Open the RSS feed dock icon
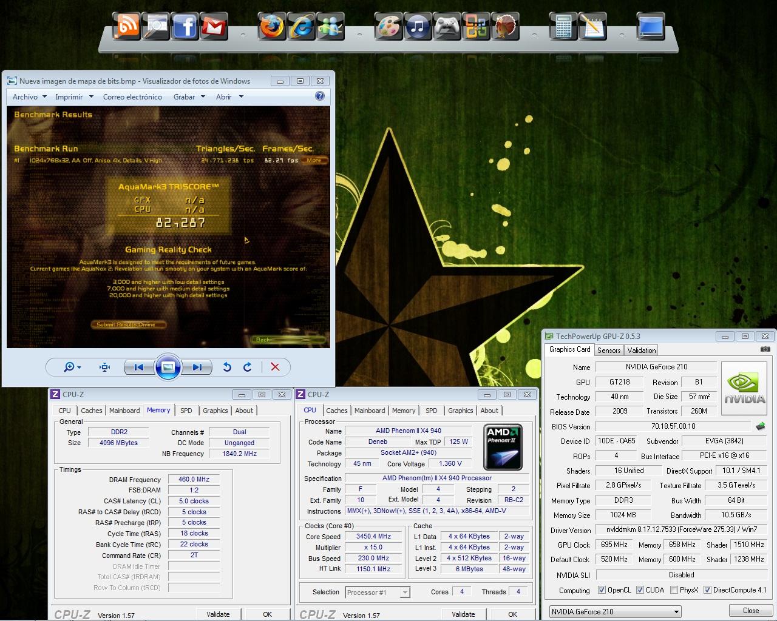 click(126, 26)
